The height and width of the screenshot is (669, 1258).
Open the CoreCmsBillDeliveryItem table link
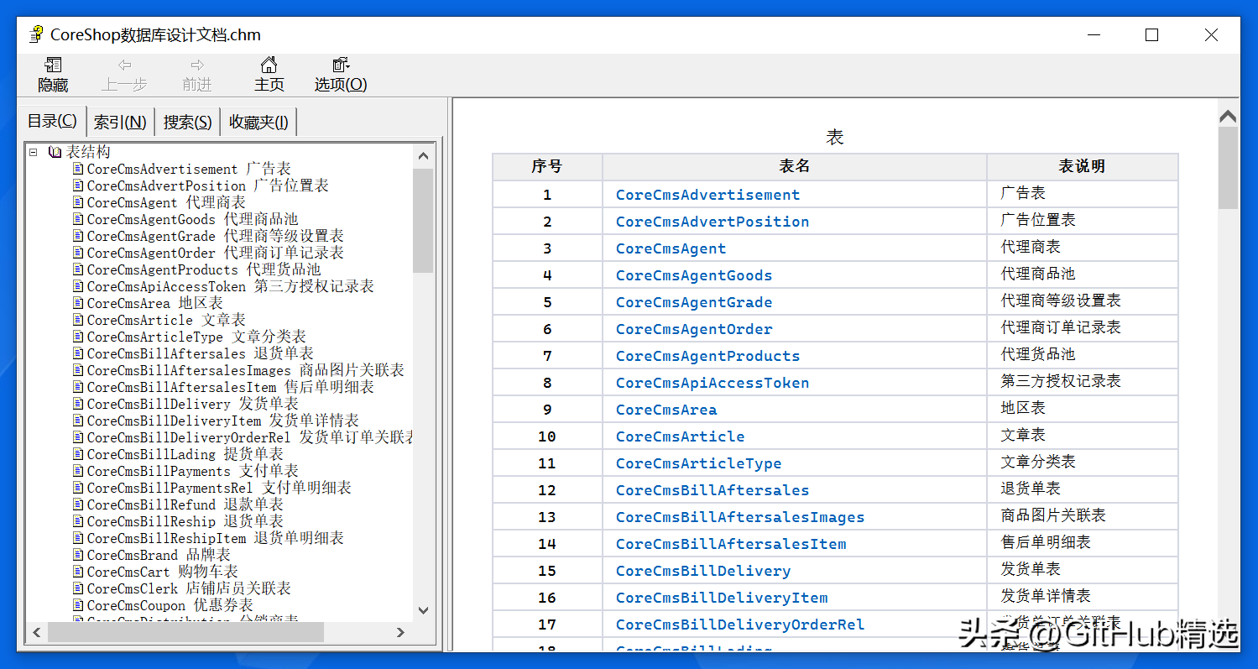click(722, 598)
